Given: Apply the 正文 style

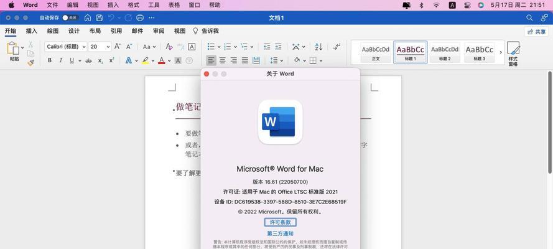Looking at the screenshot, I should click(x=376, y=52).
